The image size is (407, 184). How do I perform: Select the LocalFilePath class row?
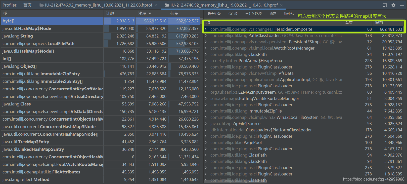[x=100, y=44]
